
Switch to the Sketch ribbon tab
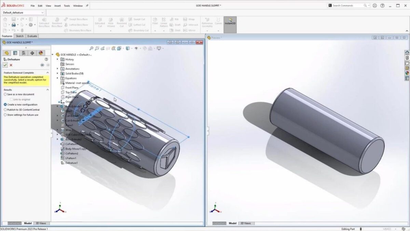[20, 36]
